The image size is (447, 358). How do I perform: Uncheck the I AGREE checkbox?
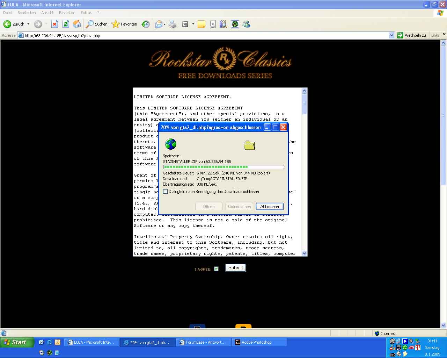tap(216, 268)
